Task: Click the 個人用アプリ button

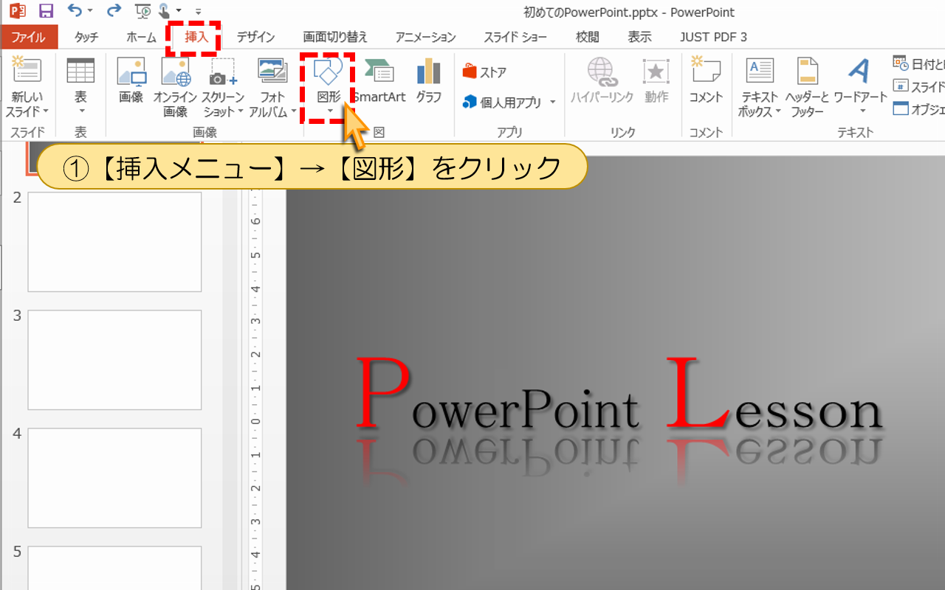Action: click(x=502, y=103)
